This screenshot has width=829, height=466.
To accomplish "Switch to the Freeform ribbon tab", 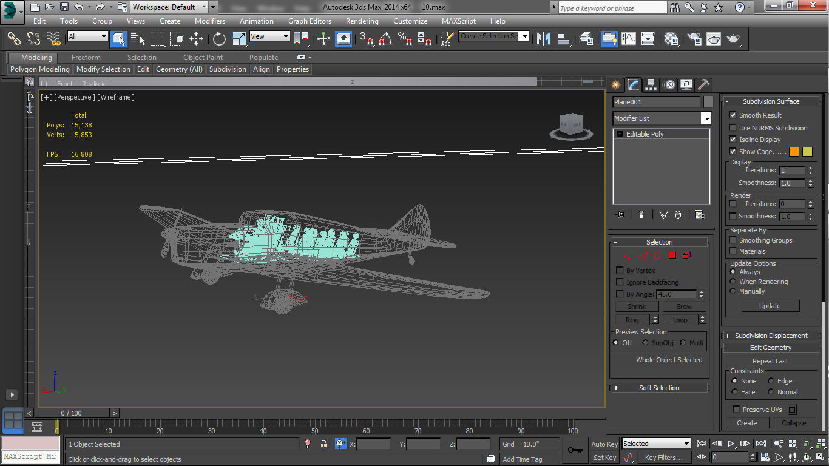I will [86, 58].
